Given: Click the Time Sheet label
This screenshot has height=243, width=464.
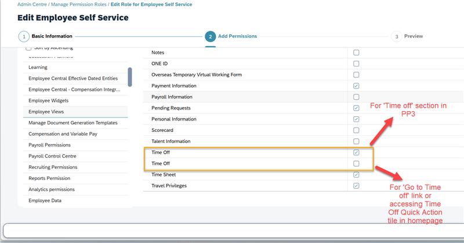Looking at the screenshot, I should point(164,175).
